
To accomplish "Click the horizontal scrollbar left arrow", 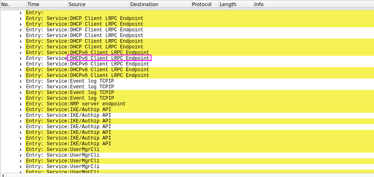I will pyautogui.click(x=3, y=175).
